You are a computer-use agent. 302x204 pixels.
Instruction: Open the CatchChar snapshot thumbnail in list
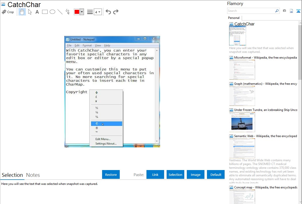pos(238,36)
